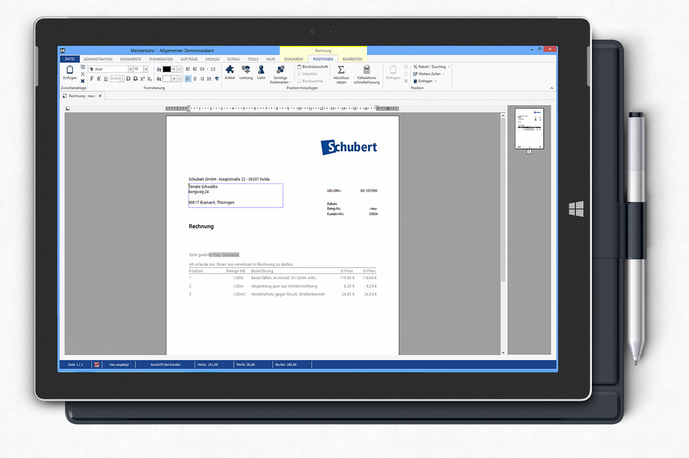Open the DOKUMENTE tab
Screen dimensions: 689x458
pos(130,59)
